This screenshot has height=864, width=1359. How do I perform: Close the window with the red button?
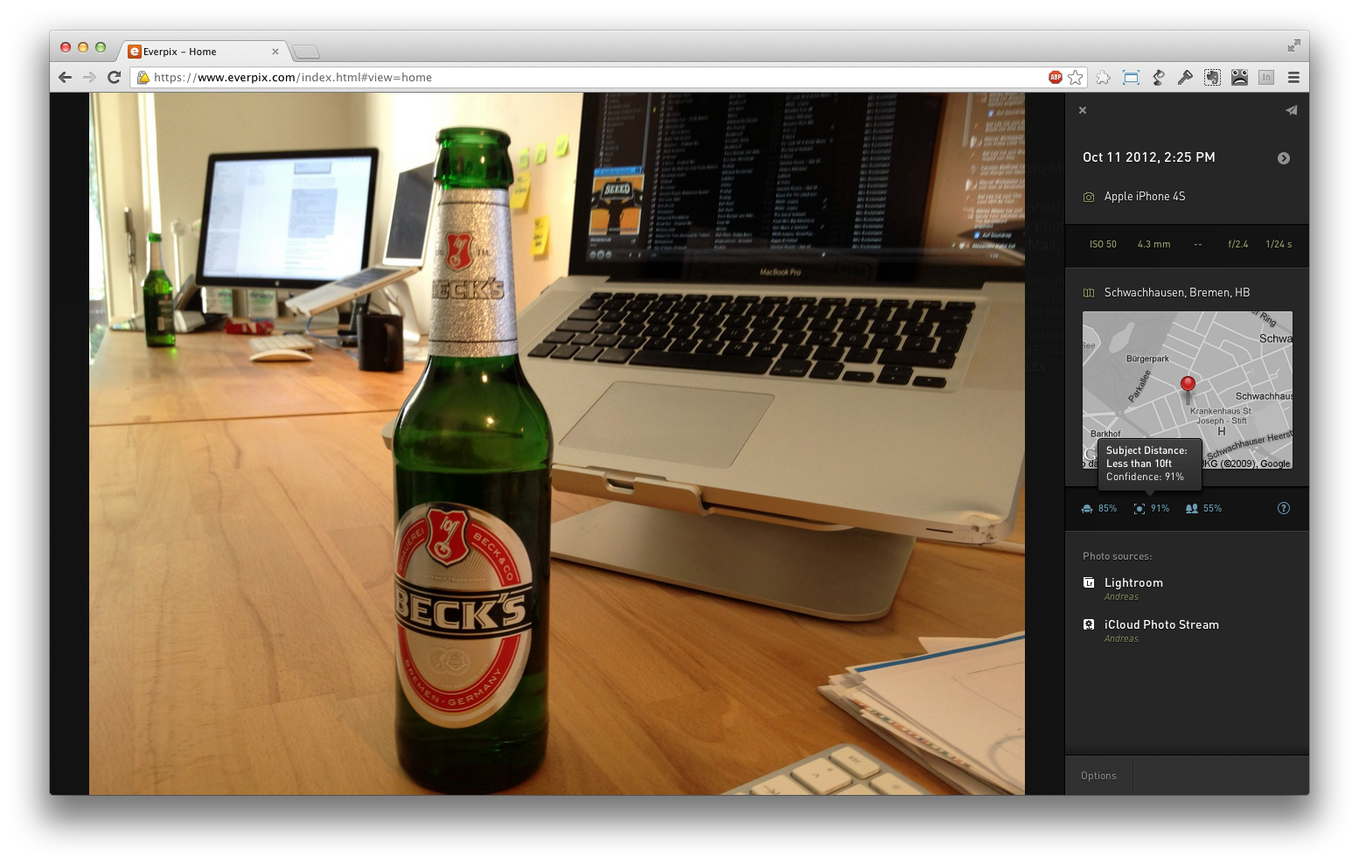[x=66, y=47]
